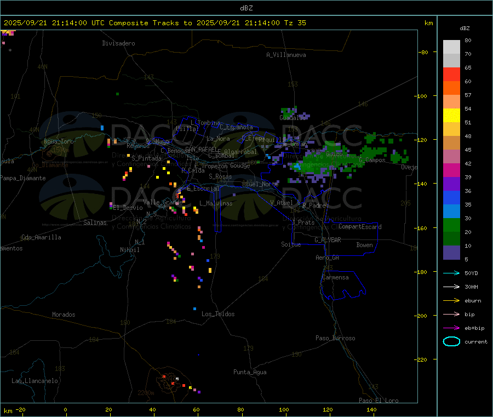Click the '-80' tick on the vertical km axis
Viewport: 493px width, 417px height.
(423, 52)
